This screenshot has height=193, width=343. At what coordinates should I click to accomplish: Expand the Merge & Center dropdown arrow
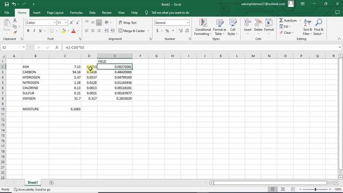[x=148, y=31]
